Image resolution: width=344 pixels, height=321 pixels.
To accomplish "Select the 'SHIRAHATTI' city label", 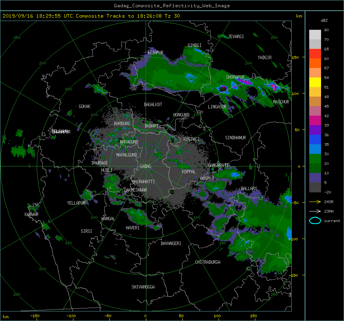I will [143, 182].
